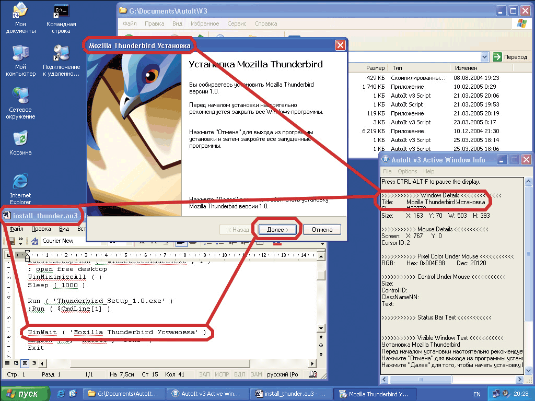This screenshot has width=535, height=401.
Task: Open the пуск Start menu
Action: point(25,394)
